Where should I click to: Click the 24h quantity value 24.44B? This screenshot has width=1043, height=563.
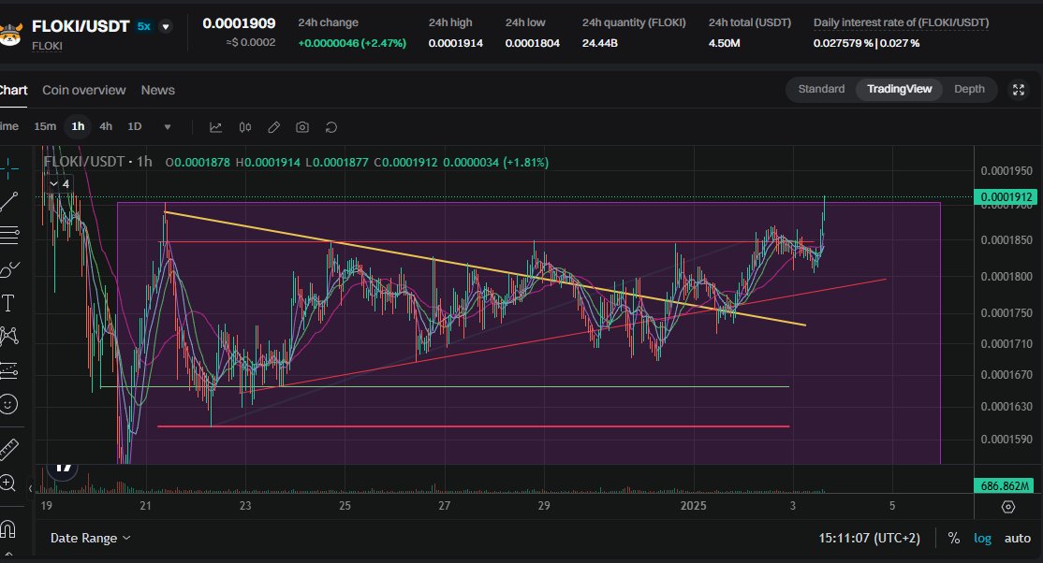[600, 43]
